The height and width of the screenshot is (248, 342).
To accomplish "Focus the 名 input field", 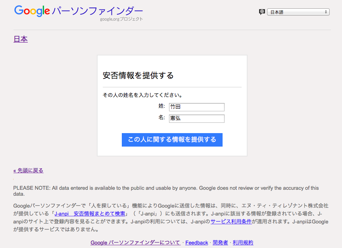I will click(196, 118).
